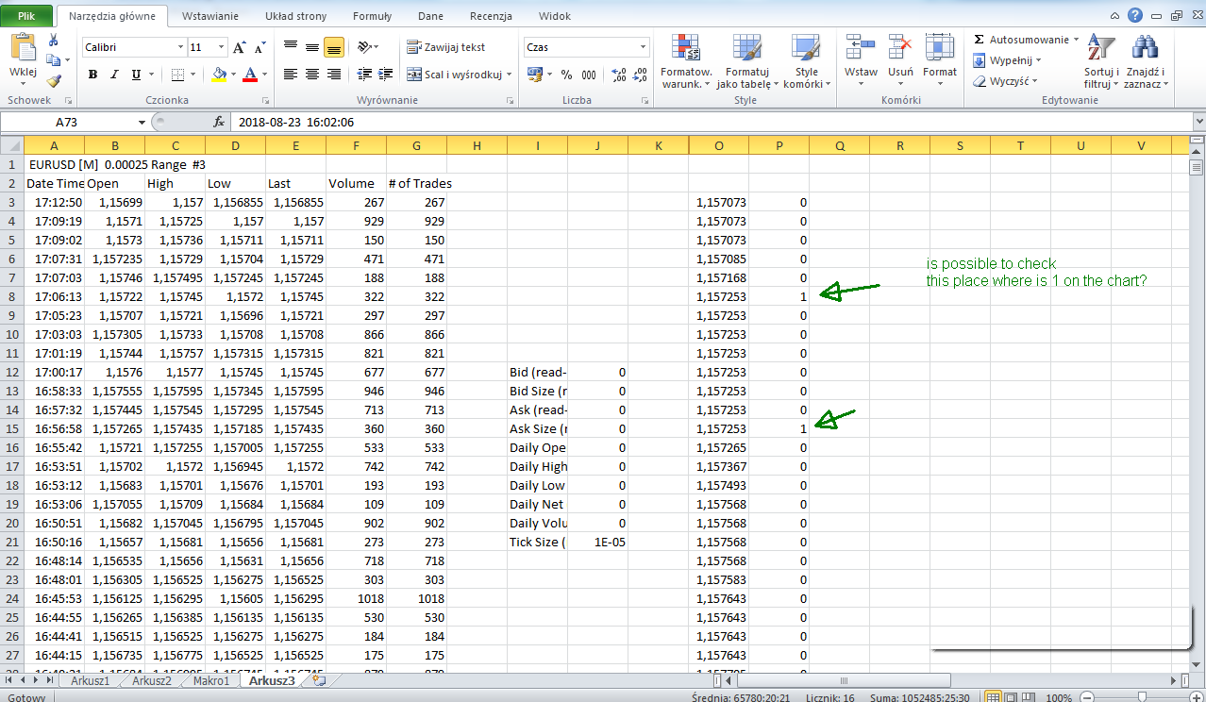
Task: Expand the Name Box dropdown arrow
Action: point(142,122)
